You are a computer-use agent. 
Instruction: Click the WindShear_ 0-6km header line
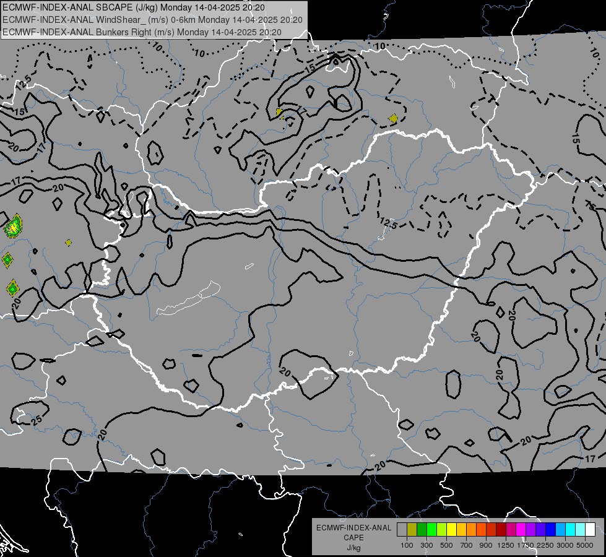tap(152, 20)
